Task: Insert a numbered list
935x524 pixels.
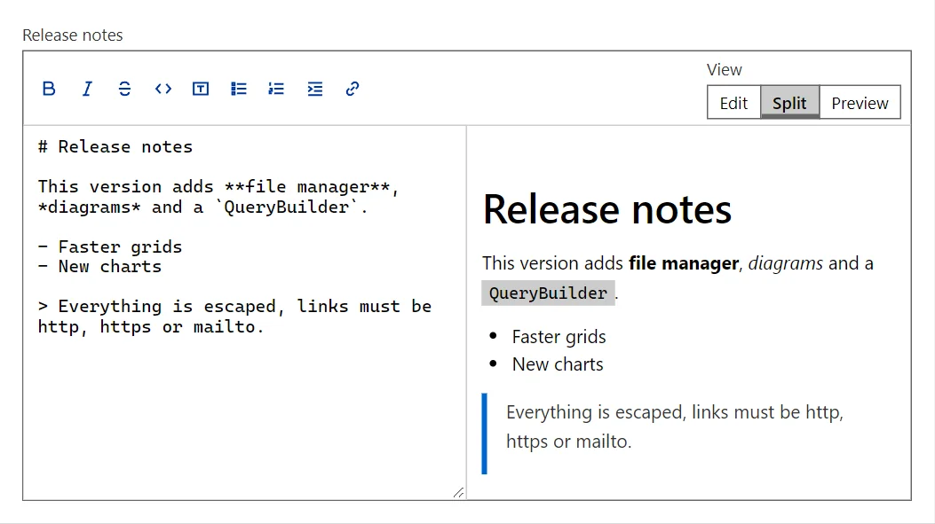Action: 276,89
